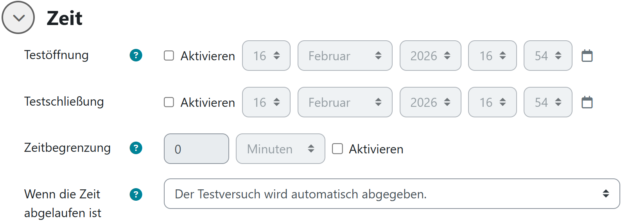Open the Testschließung year dropdown

(430, 102)
